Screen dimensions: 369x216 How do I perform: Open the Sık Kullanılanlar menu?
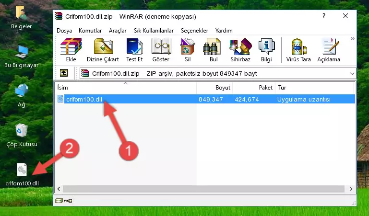pos(154,31)
